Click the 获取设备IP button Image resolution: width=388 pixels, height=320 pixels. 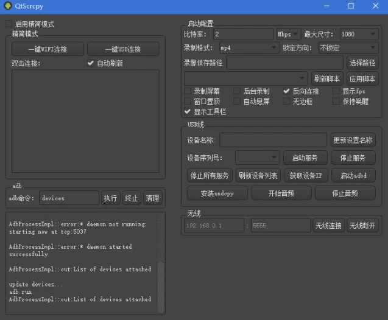(x=306, y=175)
